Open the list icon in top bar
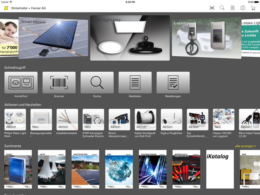Screen dimensions: 260x195 [232, 8]
